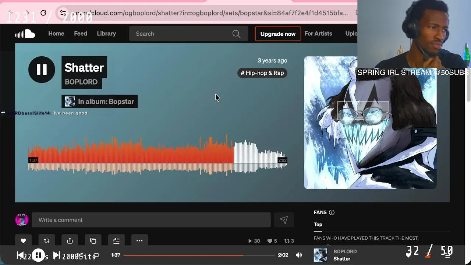Like the track with the heart button
Screen dimensions: 471x265
click(x=23, y=241)
